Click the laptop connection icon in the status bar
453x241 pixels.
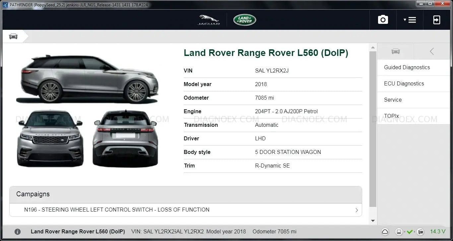[398, 232]
